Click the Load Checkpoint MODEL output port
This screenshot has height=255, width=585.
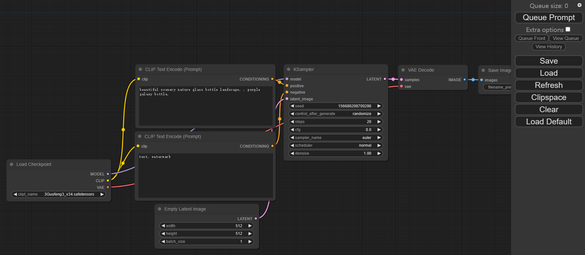(108, 174)
